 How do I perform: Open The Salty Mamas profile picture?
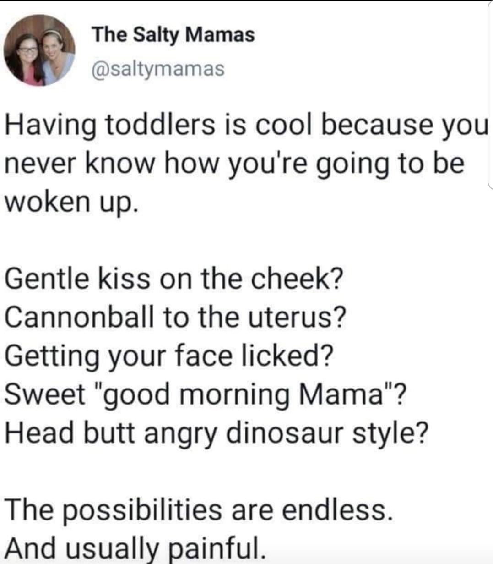tap(39, 50)
